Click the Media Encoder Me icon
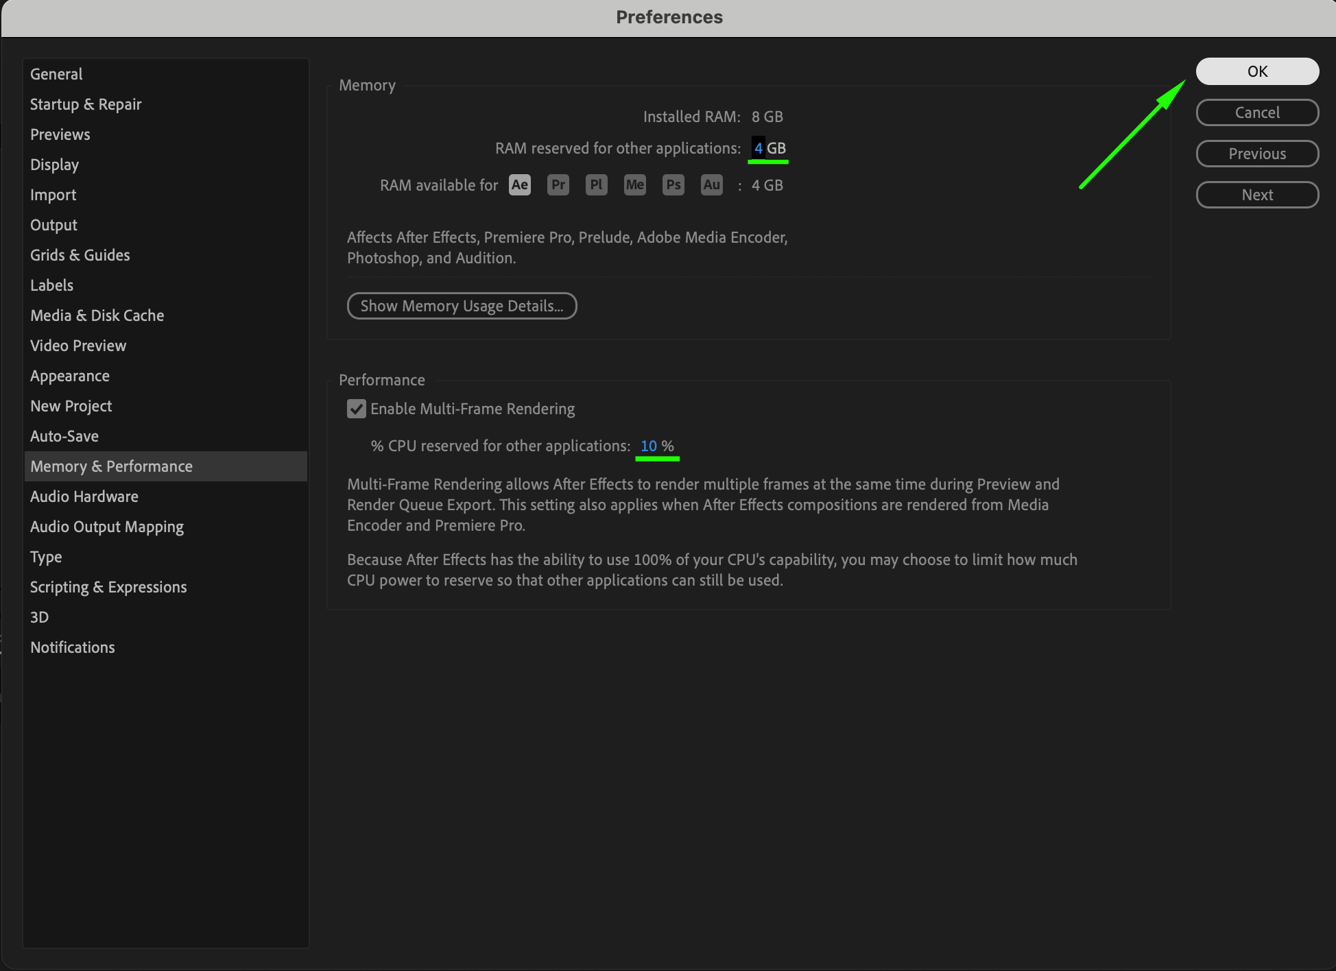The image size is (1336, 971). pos(634,184)
